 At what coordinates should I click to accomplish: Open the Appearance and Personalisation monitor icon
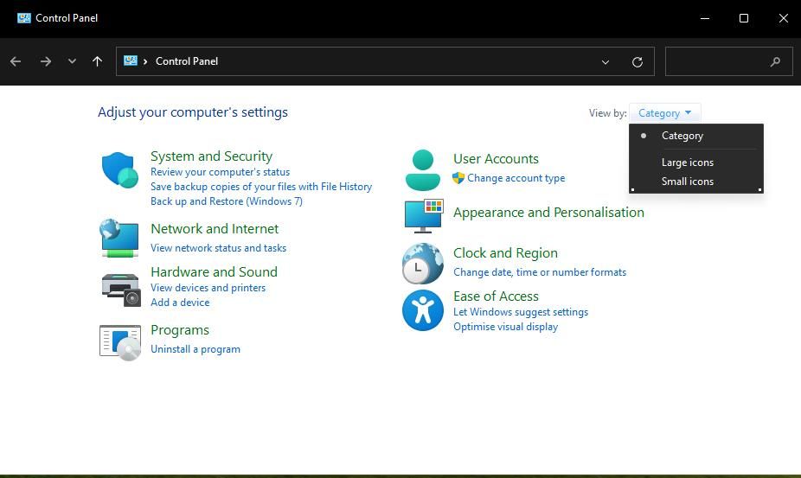[423, 215]
